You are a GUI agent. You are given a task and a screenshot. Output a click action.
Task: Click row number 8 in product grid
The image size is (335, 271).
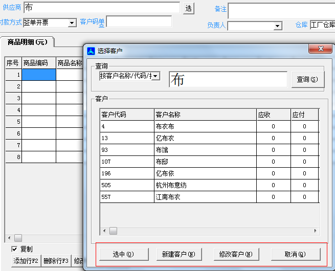[x=13, y=157]
